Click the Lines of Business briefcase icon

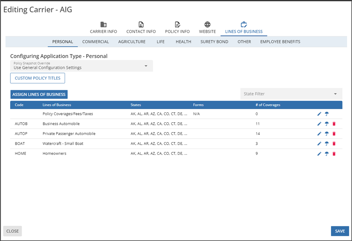[x=244, y=25]
